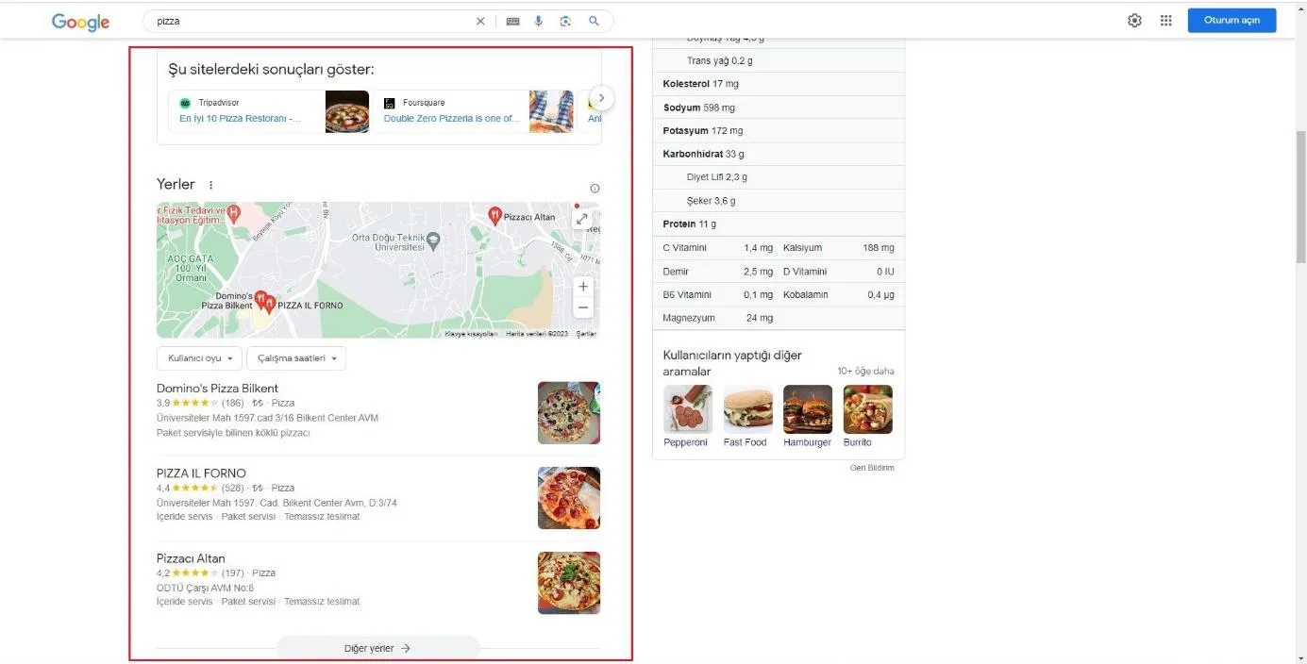1307x664 pixels.
Task: Click the page vertical scrollbar
Action: tap(1300, 198)
